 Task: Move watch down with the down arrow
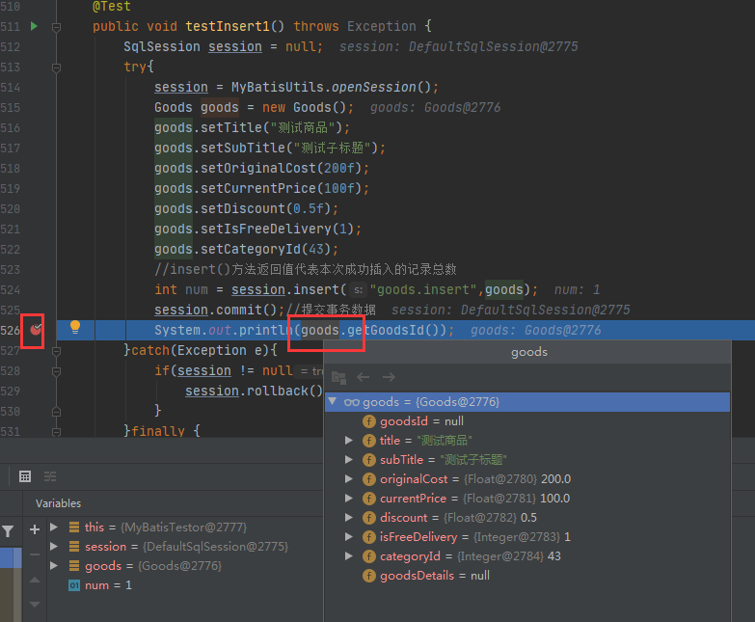coord(35,605)
